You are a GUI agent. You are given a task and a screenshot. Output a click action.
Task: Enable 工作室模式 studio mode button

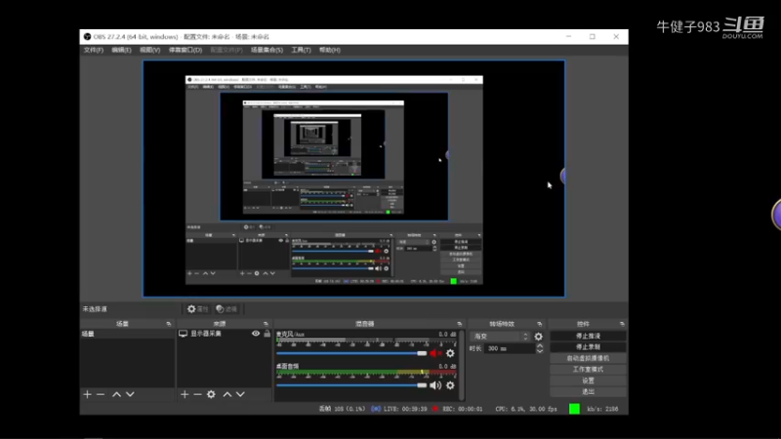click(x=588, y=370)
